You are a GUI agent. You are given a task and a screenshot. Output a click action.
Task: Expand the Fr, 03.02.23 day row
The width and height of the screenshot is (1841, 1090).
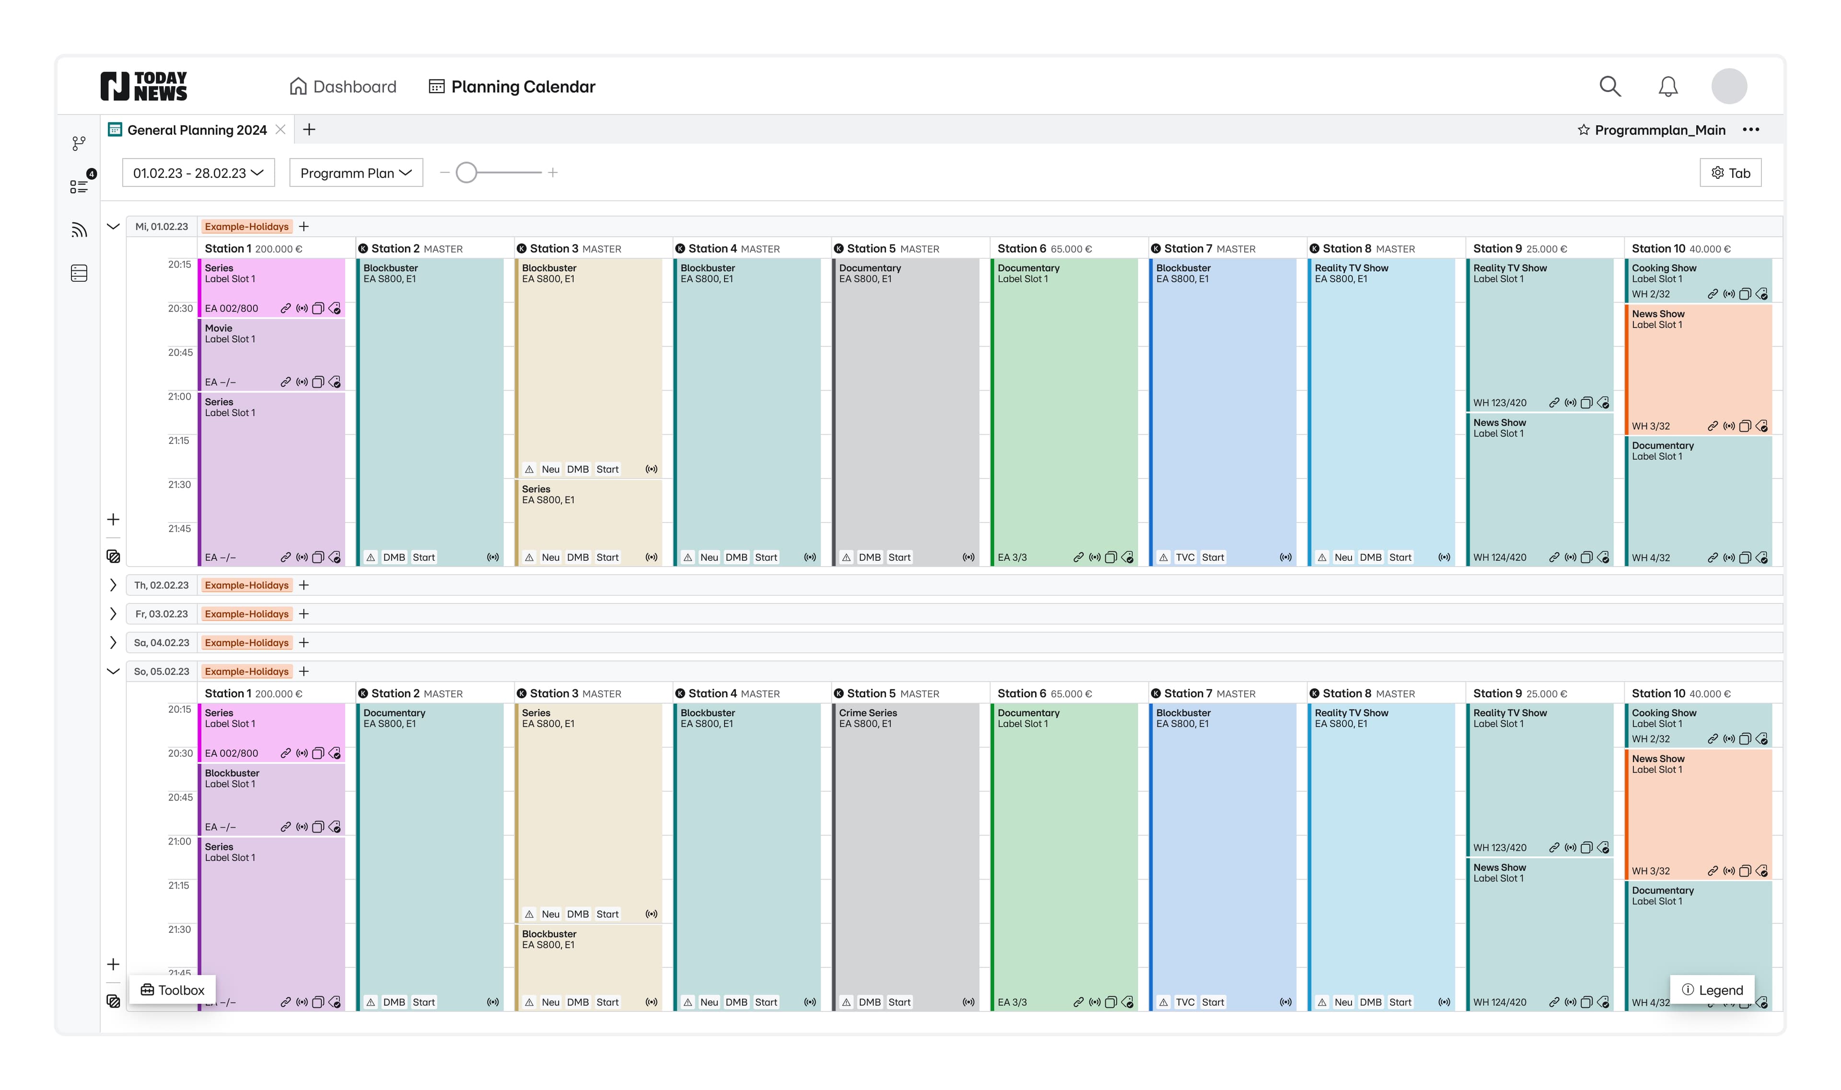(113, 614)
